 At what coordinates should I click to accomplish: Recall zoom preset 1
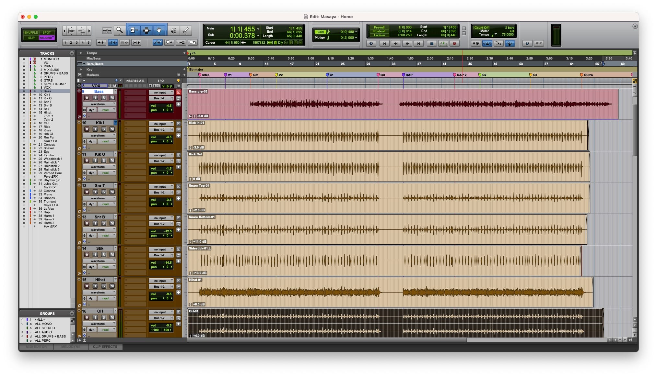point(65,42)
